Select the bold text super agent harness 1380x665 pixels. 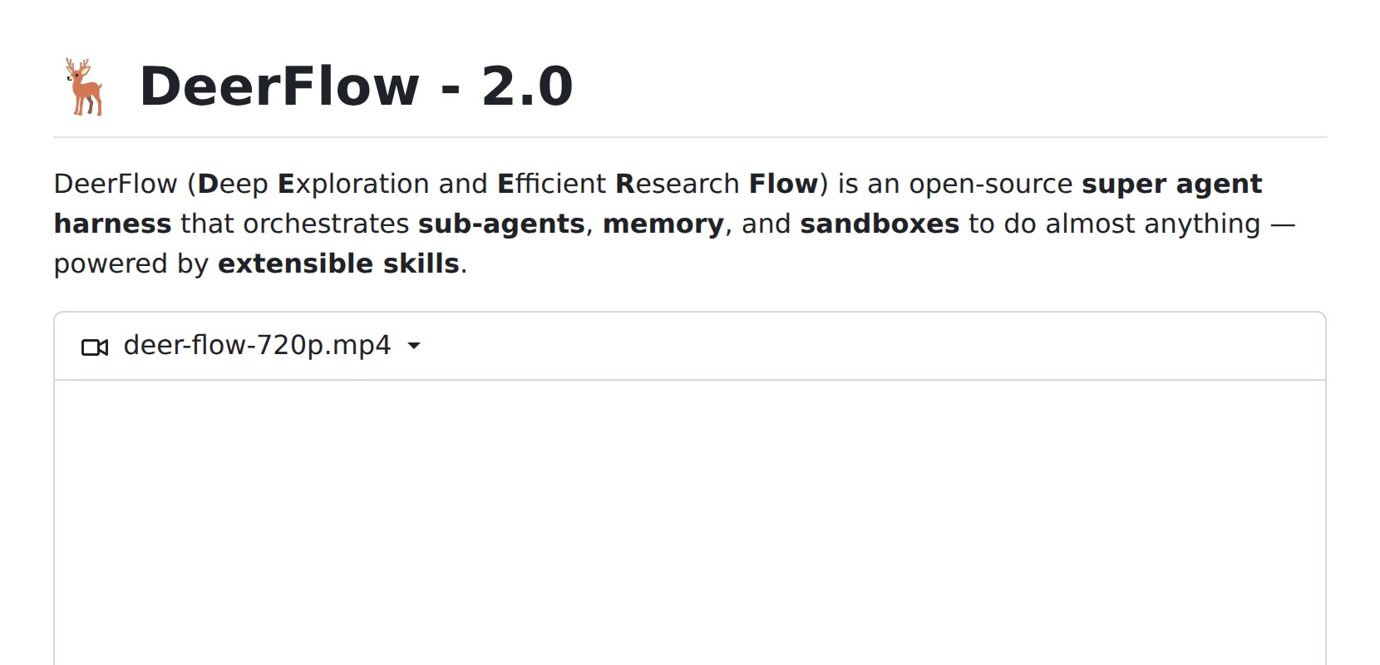(x=1171, y=184)
